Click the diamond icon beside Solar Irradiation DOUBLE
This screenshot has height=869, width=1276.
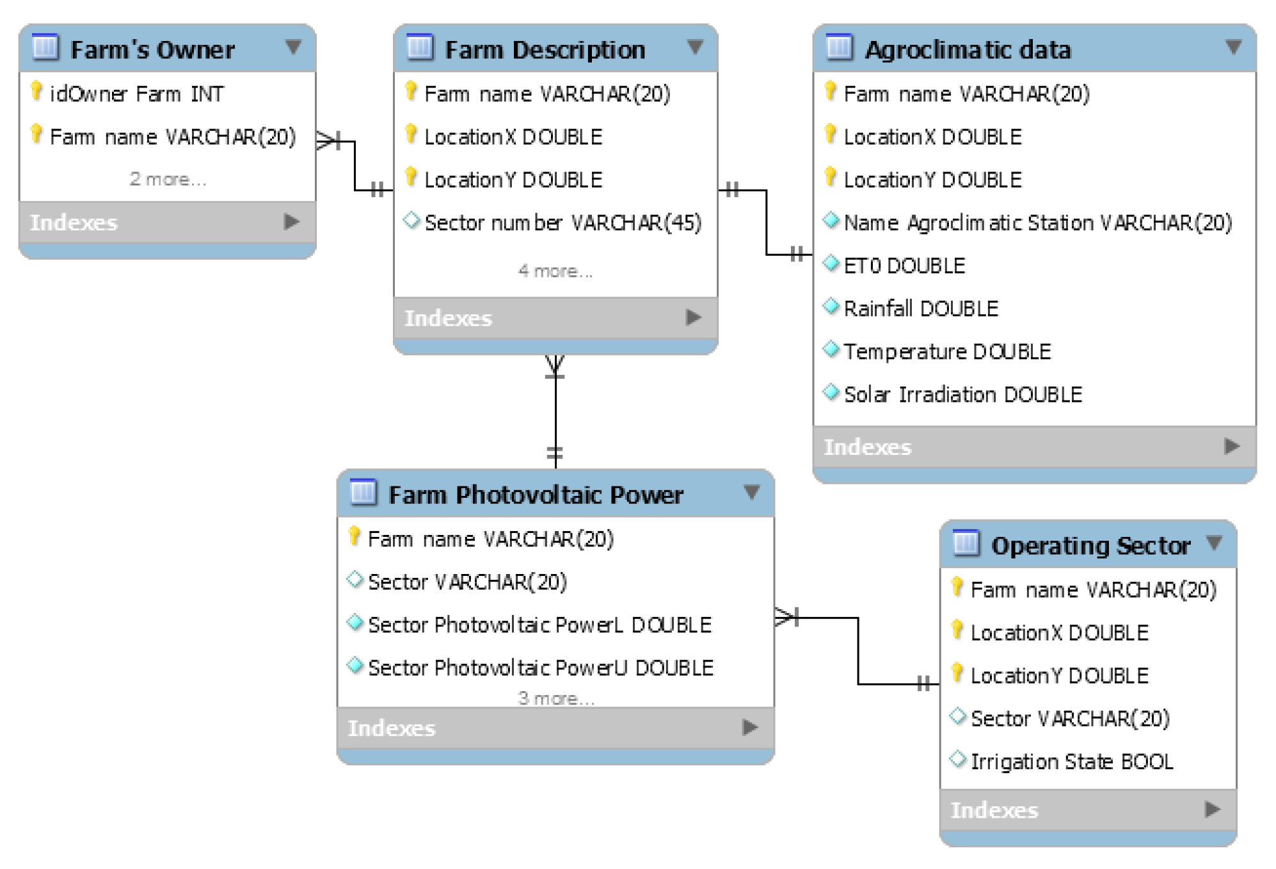coord(831,392)
